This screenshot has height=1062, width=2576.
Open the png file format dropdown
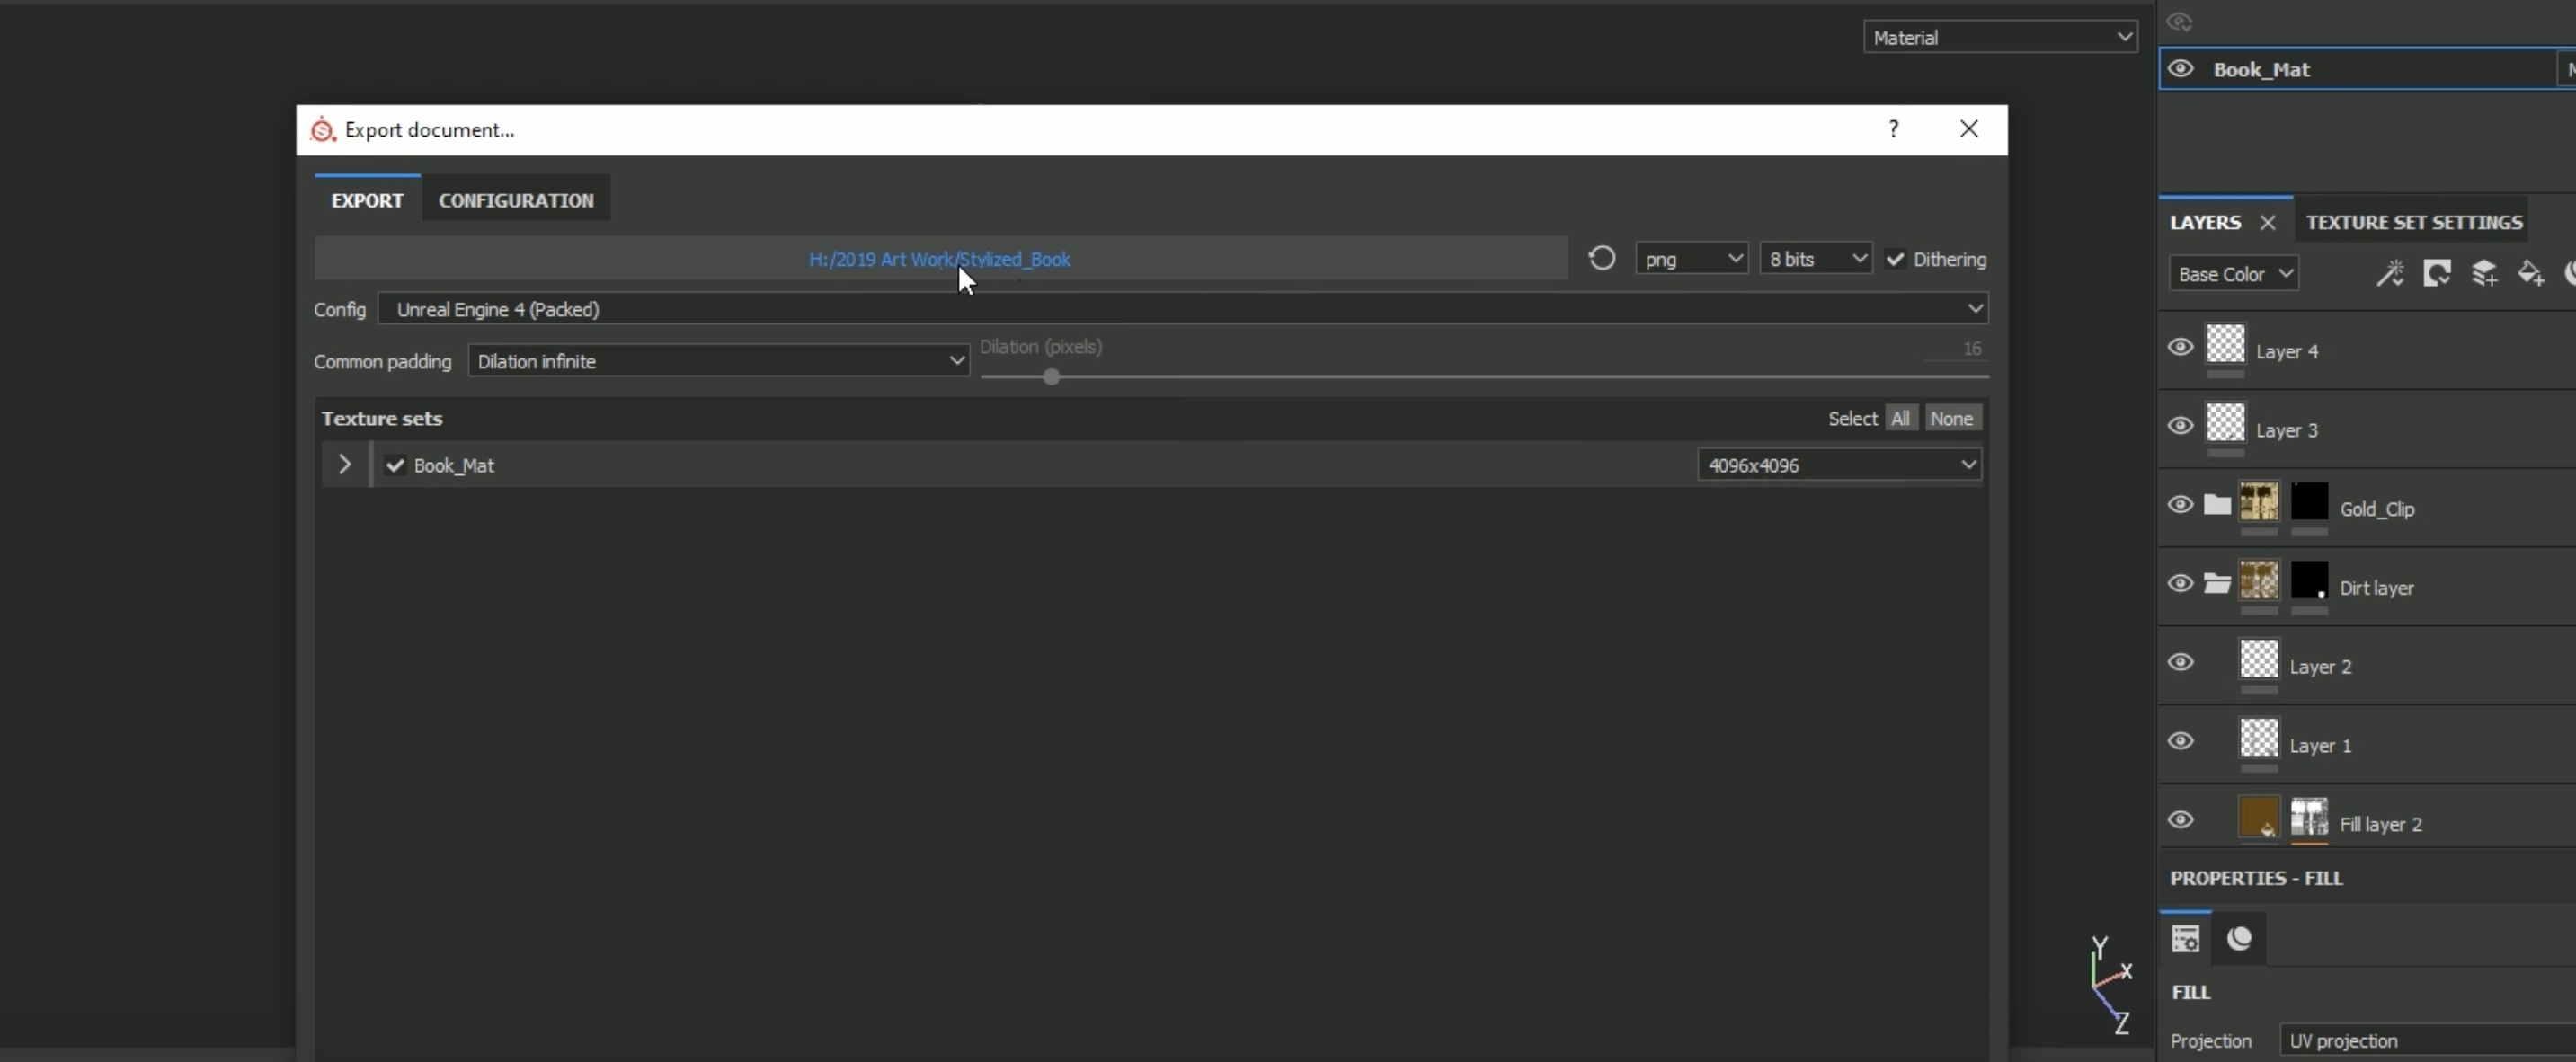[x=1692, y=259]
